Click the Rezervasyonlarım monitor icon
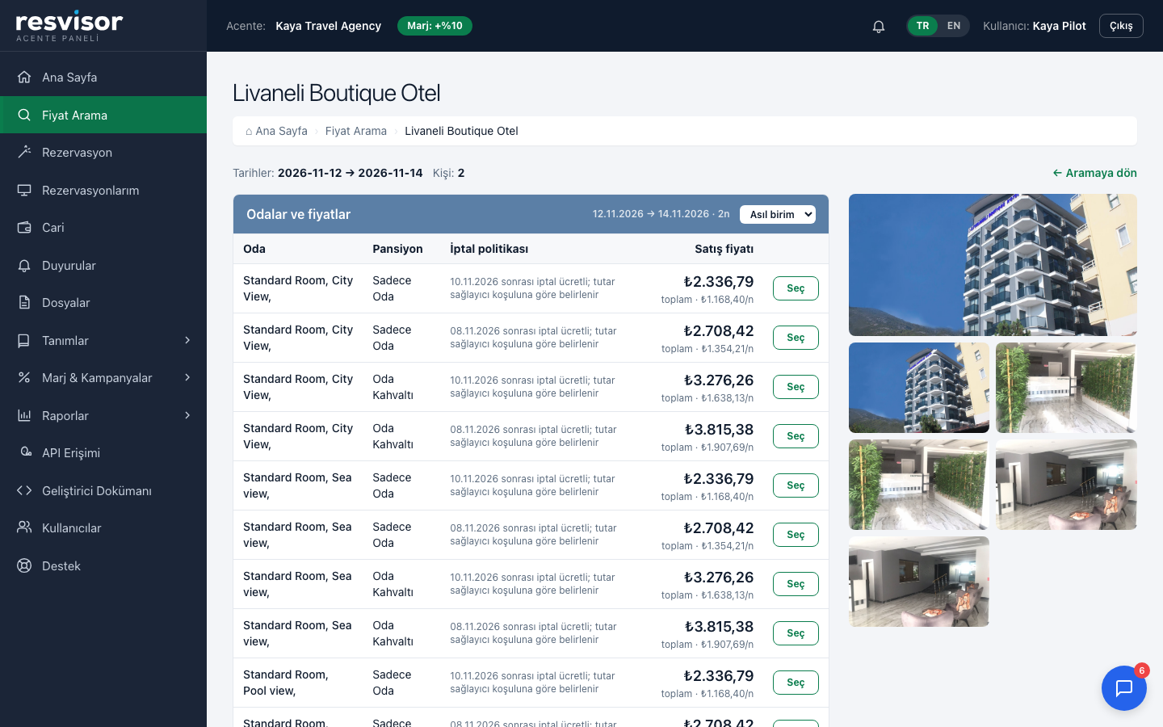This screenshot has width=1163, height=727. [24, 190]
